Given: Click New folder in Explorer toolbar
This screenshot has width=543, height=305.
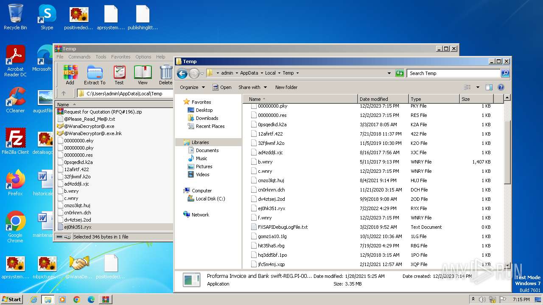Looking at the screenshot, I should pyautogui.click(x=286, y=87).
